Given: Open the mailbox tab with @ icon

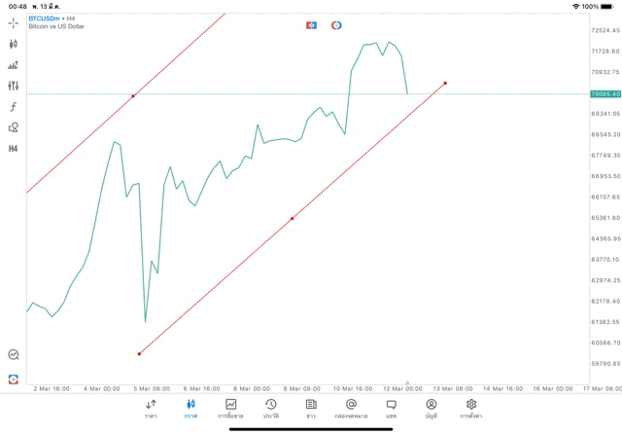Looking at the screenshot, I should pyautogui.click(x=351, y=409).
